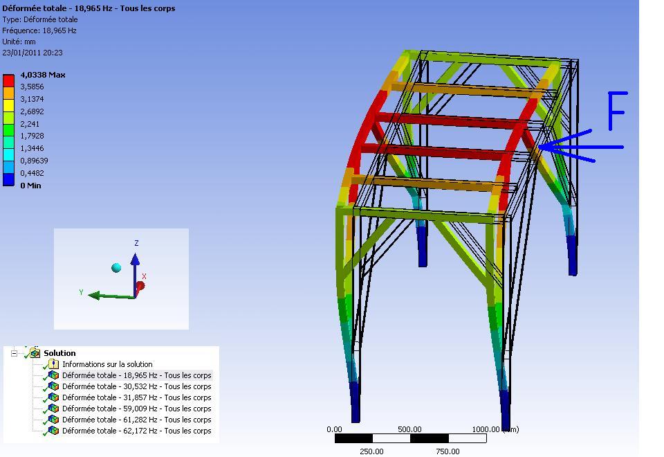Click the 500.00 scale ruler label
The width and height of the screenshot is (664, 457).
[409, 429]
